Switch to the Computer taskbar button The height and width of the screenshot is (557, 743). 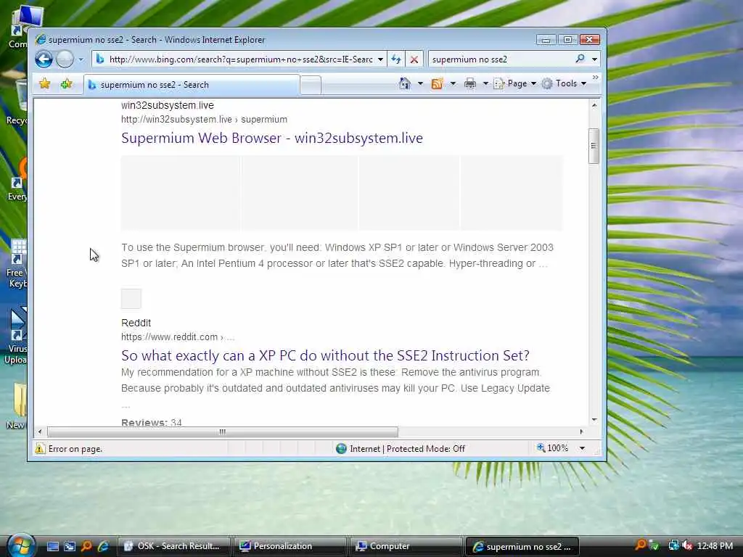pos(406,546)
